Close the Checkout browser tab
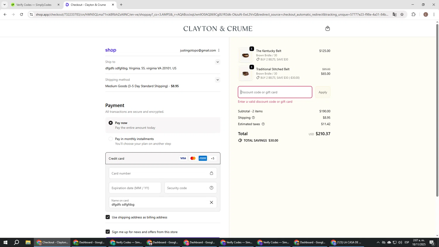Image resolution: width=439 pixels, height=247 pixels. (113, 5)
